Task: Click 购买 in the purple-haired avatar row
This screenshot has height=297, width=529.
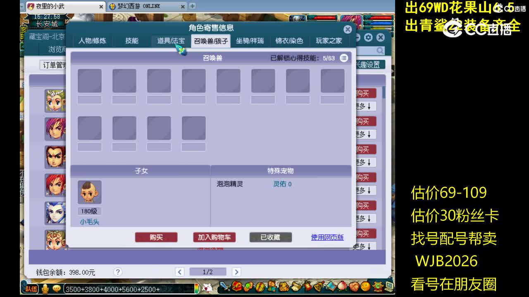Action: click(365, 121)
